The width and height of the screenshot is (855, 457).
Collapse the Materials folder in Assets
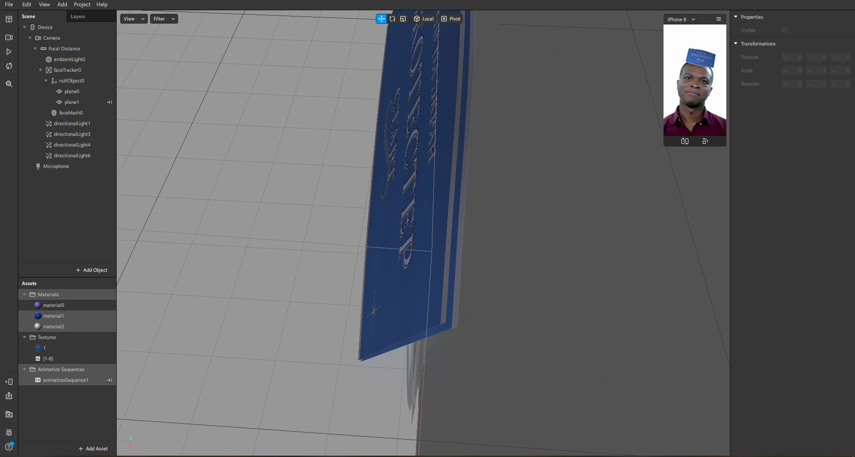click(x=24, y=294)
